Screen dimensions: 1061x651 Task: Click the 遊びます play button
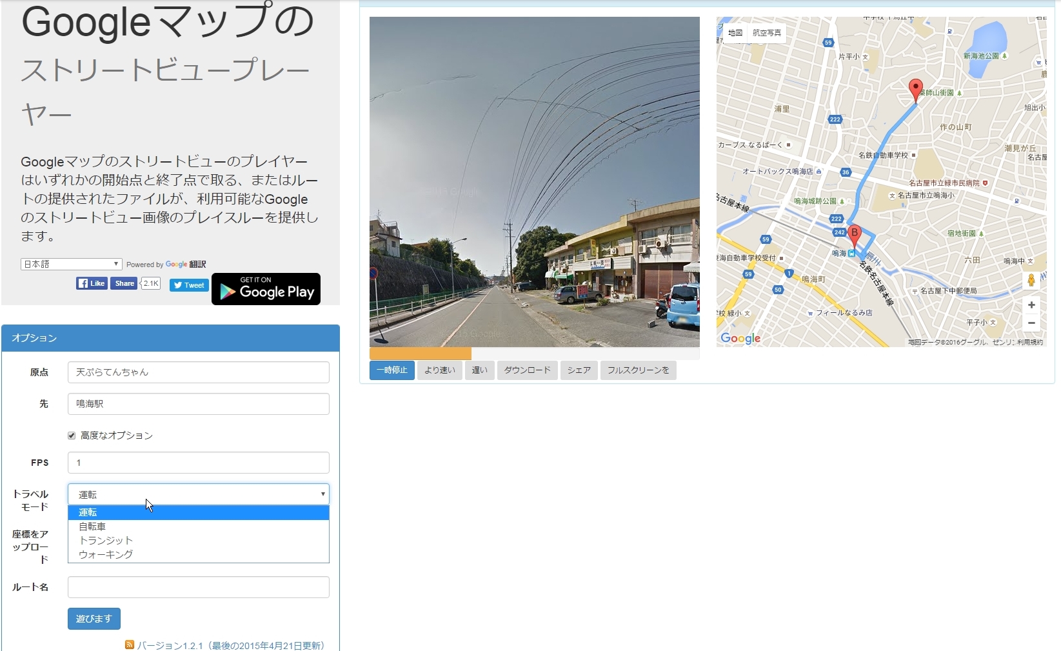[94, 619]
